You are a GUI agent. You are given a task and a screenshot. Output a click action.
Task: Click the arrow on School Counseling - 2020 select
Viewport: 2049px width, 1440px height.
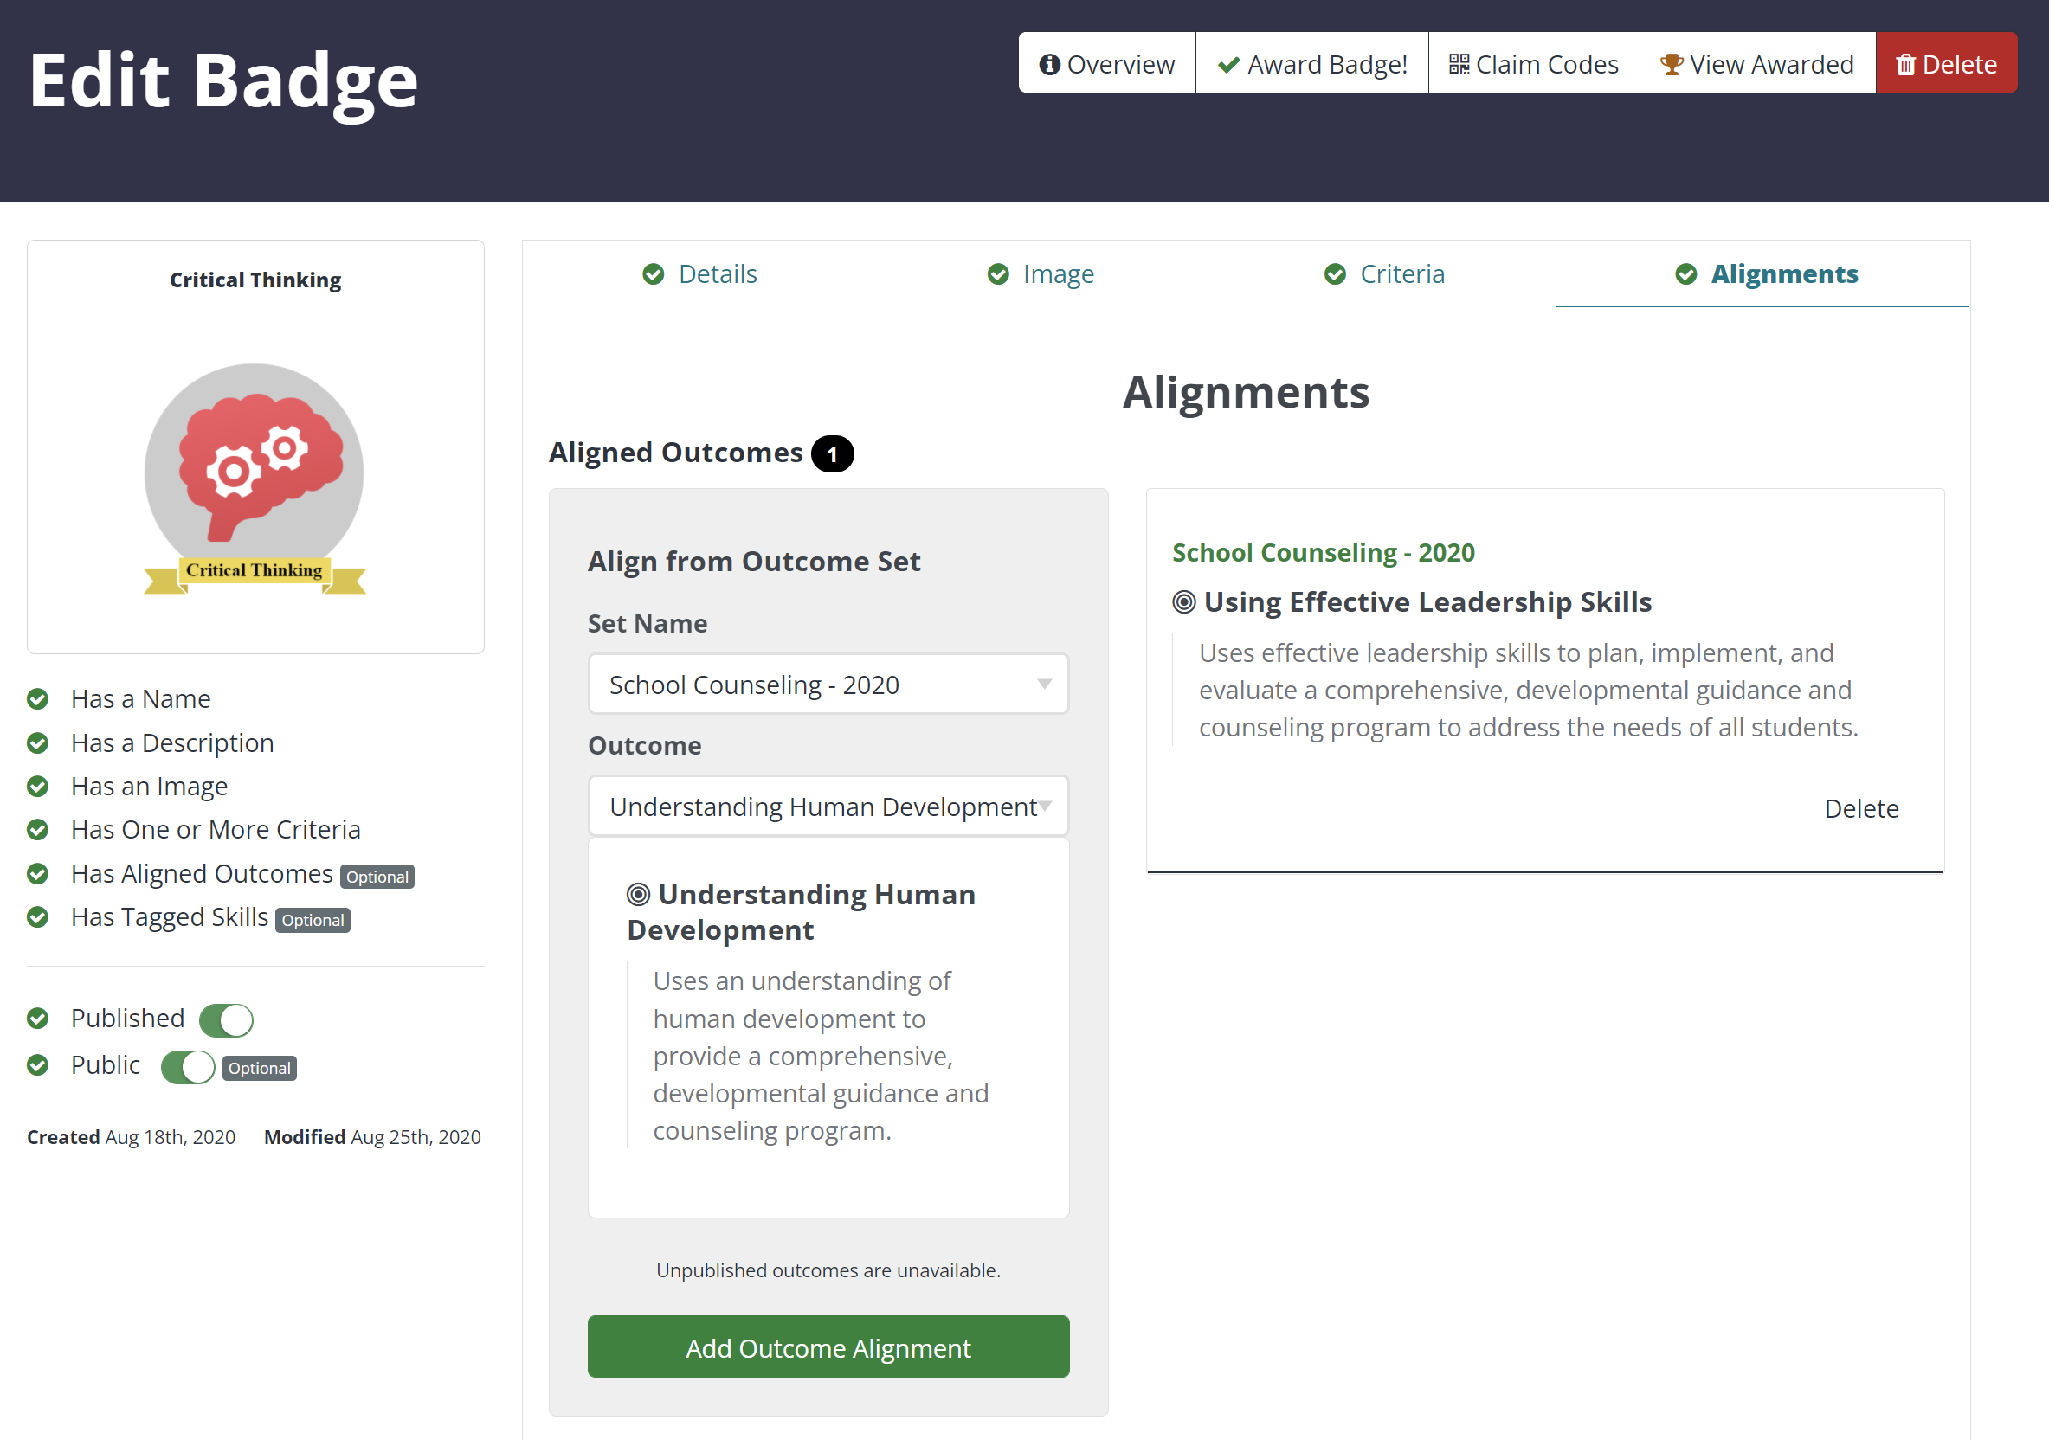(1044, 685)
